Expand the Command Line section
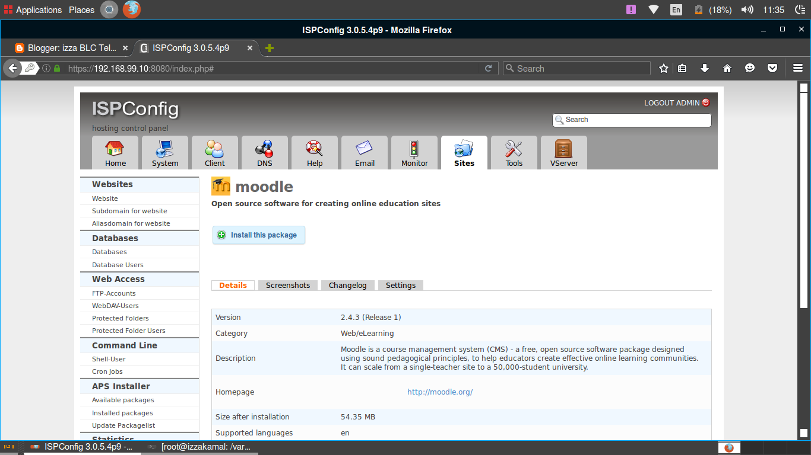The image size is (811, 455). [x=125, y=345]
